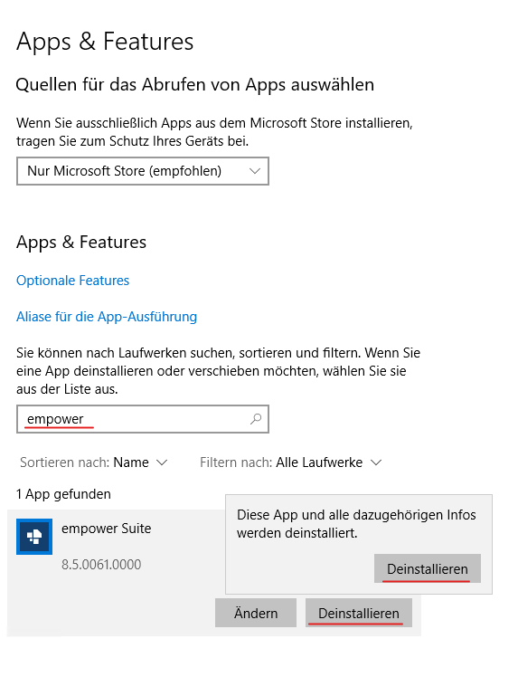Click the chevron arrow in the Microsoft Store combo box
518x696 pixels.
(x=255, y=171)
